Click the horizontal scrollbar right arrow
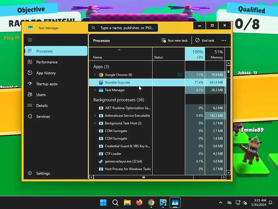This screenshot has width=278, height=209. coord(224,177)
